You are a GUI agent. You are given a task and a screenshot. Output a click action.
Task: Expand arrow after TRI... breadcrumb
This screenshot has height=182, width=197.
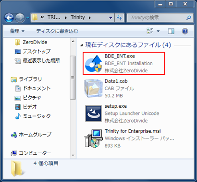pyautogui.click(x=66, y=18)
